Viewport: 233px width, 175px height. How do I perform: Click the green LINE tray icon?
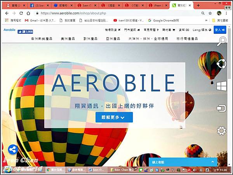[x=141, y=170]
